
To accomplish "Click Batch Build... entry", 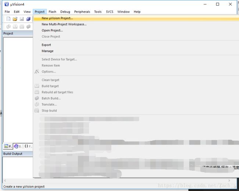I will pos(136,98).
